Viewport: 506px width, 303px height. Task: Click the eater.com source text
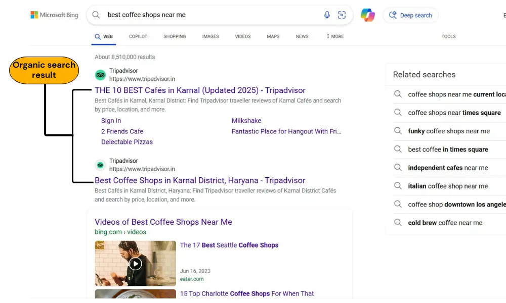[x=192, y=279]
